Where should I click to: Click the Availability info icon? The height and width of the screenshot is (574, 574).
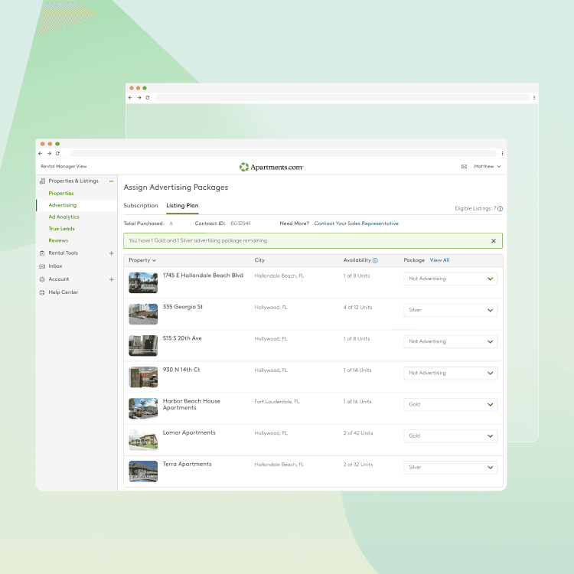pyautogui.click(x=375, y=261)
